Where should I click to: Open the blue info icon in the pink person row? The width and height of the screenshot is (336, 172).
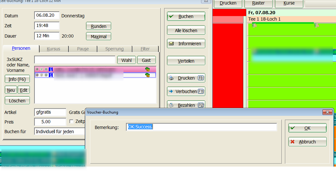tap(50, 69)
